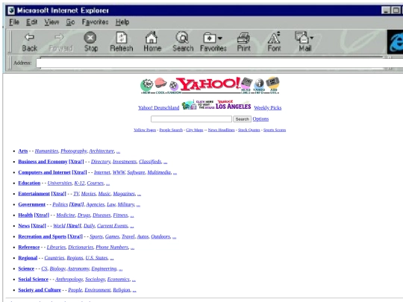403x302 pixels.
Task: Open the Weekly Picks link
Action: click(x=268, y=108)
